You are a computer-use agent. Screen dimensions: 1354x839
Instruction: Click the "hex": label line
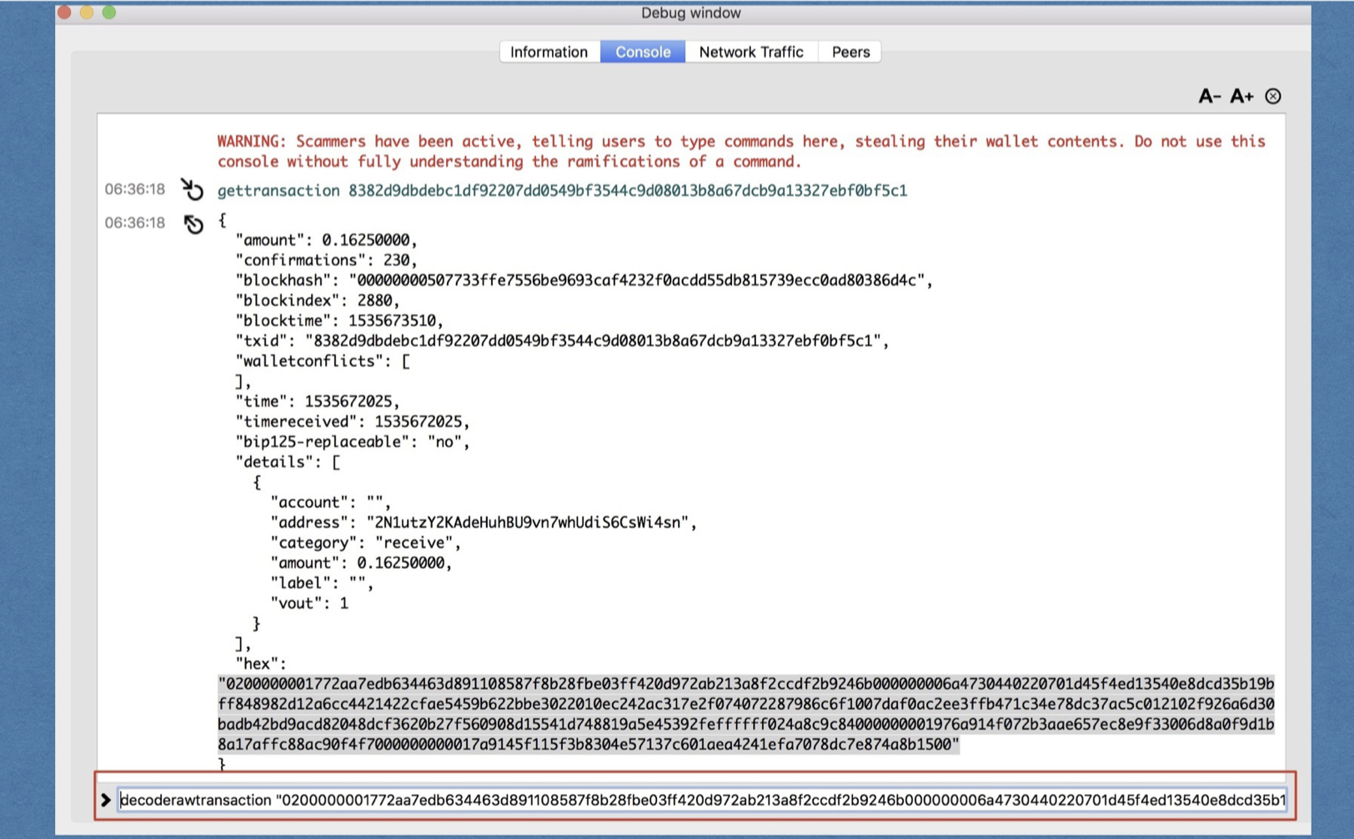click(x=261, y=664)
